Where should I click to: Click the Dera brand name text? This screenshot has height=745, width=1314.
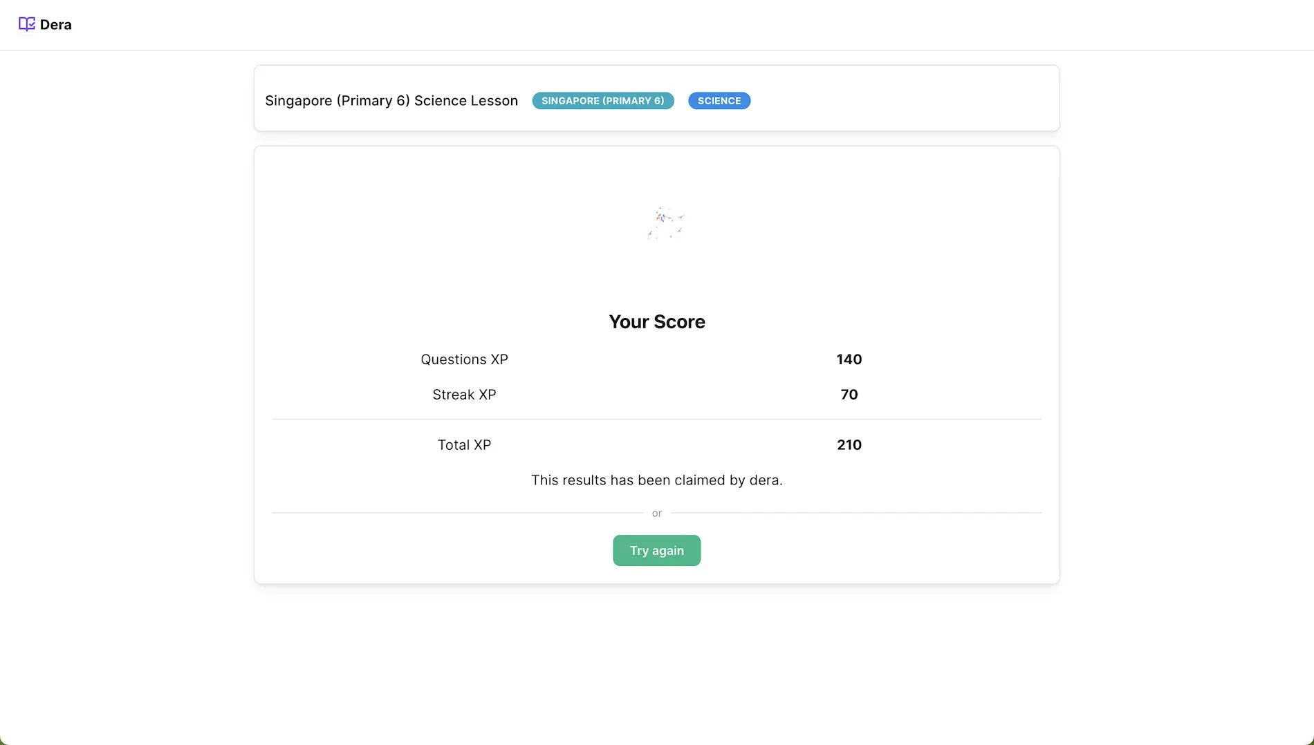pyautogui.click(x=56, y=25)
